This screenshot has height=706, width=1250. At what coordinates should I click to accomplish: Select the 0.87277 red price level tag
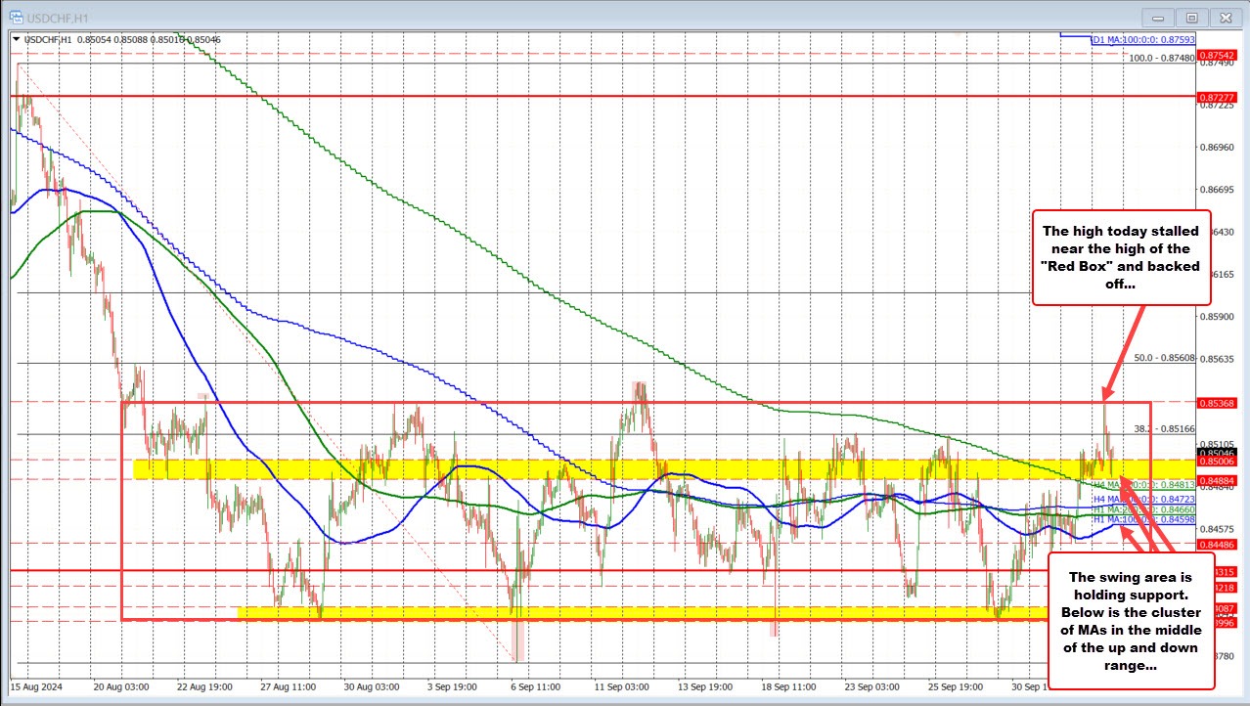point(1218,97)
